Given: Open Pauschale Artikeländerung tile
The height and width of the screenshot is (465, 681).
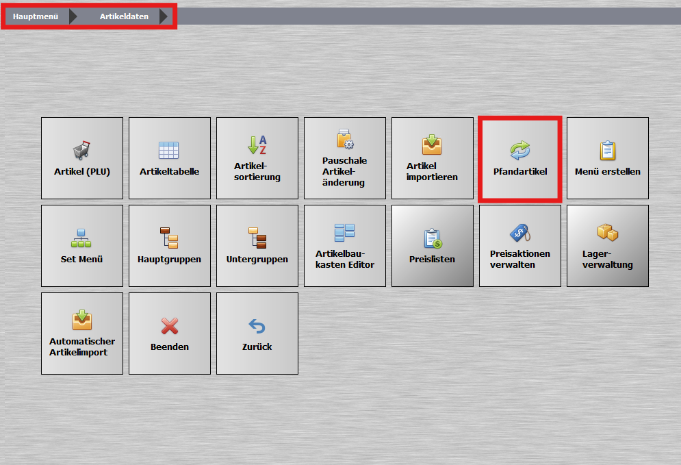Looking at the screenshot, I should coord(345,158).
